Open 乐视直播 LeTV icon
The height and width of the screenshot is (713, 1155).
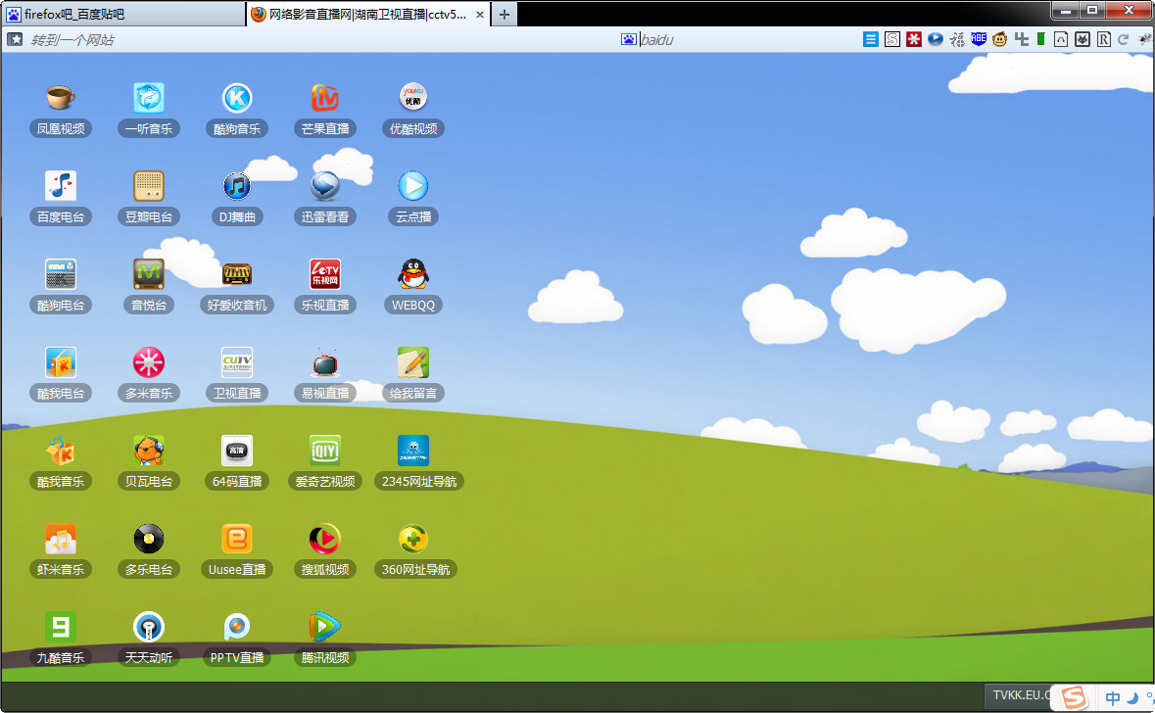click(325, 274)
